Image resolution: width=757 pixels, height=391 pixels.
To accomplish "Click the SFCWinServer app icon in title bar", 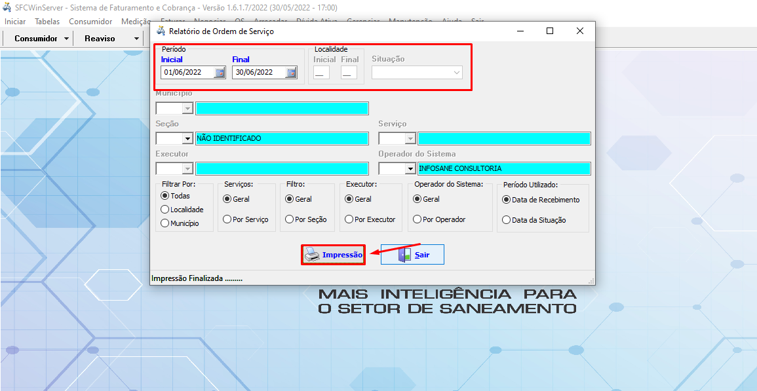I will 7,7.
